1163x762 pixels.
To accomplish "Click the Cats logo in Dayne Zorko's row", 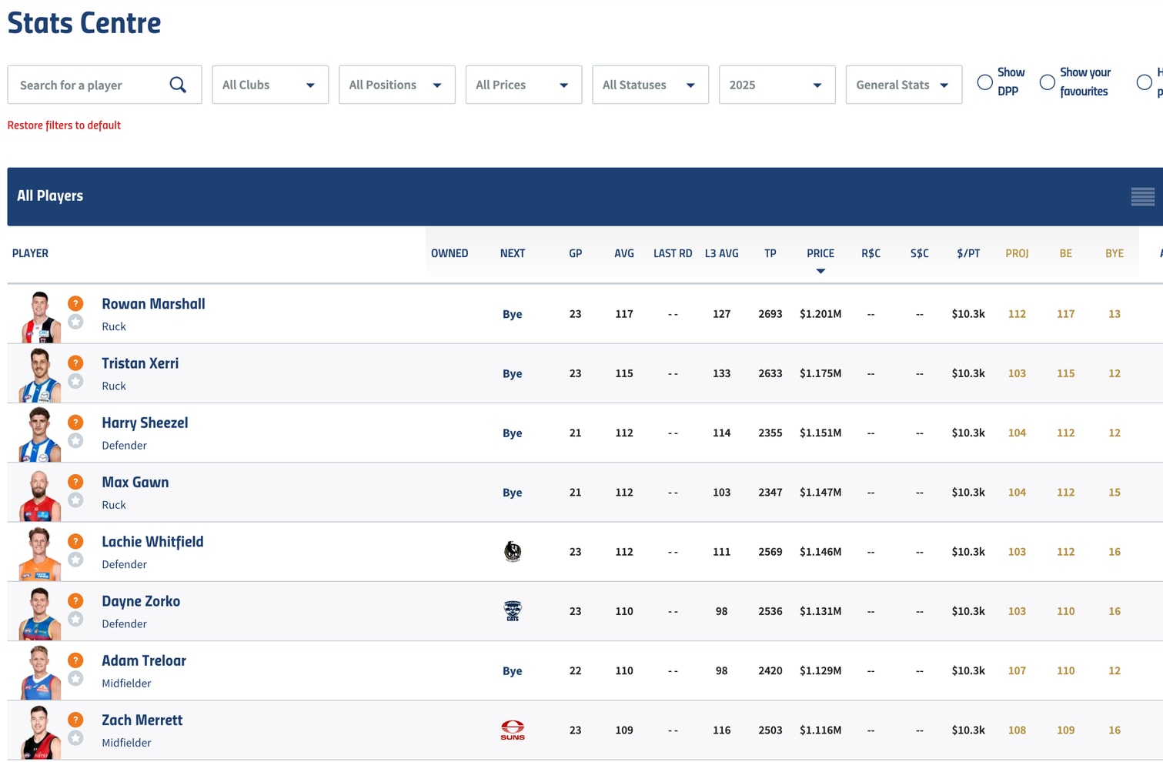I will 513,611.
